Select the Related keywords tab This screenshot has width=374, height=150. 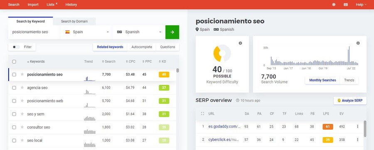click(110, 47)
